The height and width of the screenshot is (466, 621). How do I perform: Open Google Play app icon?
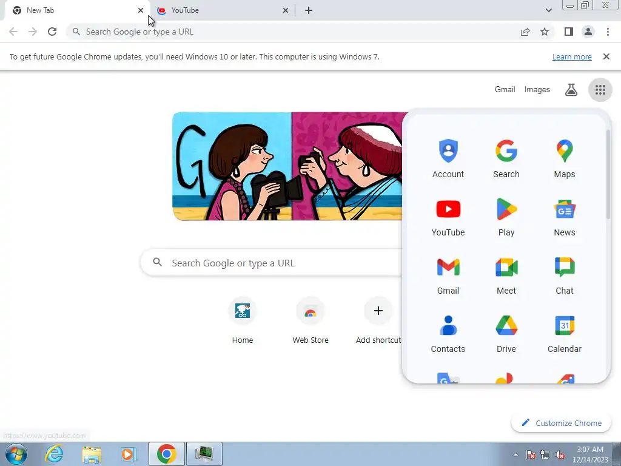pyautogui.click(x=506, y=217)
